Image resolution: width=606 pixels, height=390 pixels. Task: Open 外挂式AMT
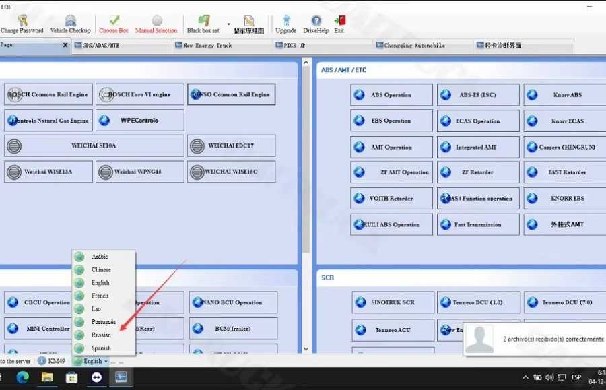[x=565, y=224]
